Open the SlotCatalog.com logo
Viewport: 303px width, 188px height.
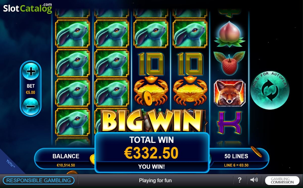tap(28, 8)
